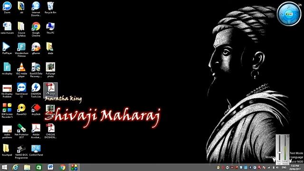Open the Zoom desktop shortcut
This screenshot has height=171, width=304.
7,8
